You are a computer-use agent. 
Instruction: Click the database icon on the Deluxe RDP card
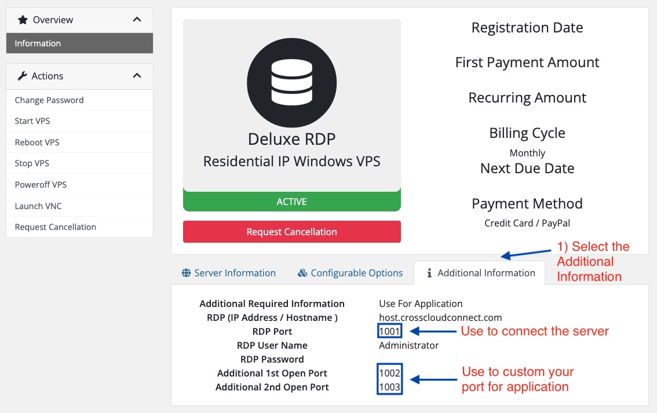click(x=291, y=82)
